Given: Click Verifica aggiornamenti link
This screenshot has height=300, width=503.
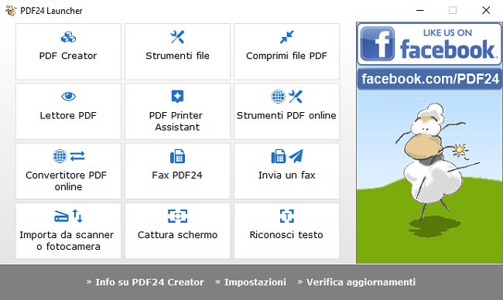Looking at the screenshot, I should [x=361, y=282].
